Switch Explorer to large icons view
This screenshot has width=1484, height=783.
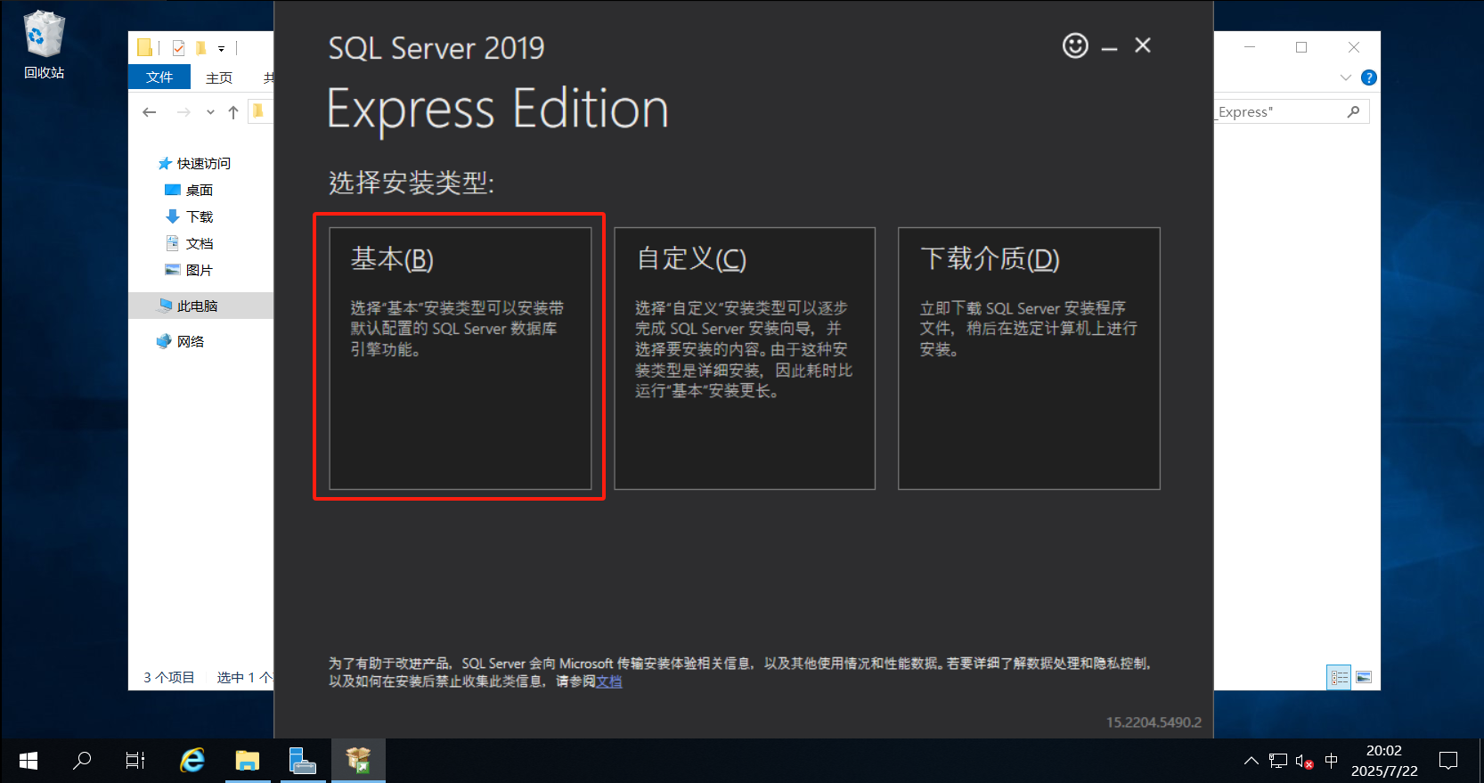click(x=1364, y=678)
